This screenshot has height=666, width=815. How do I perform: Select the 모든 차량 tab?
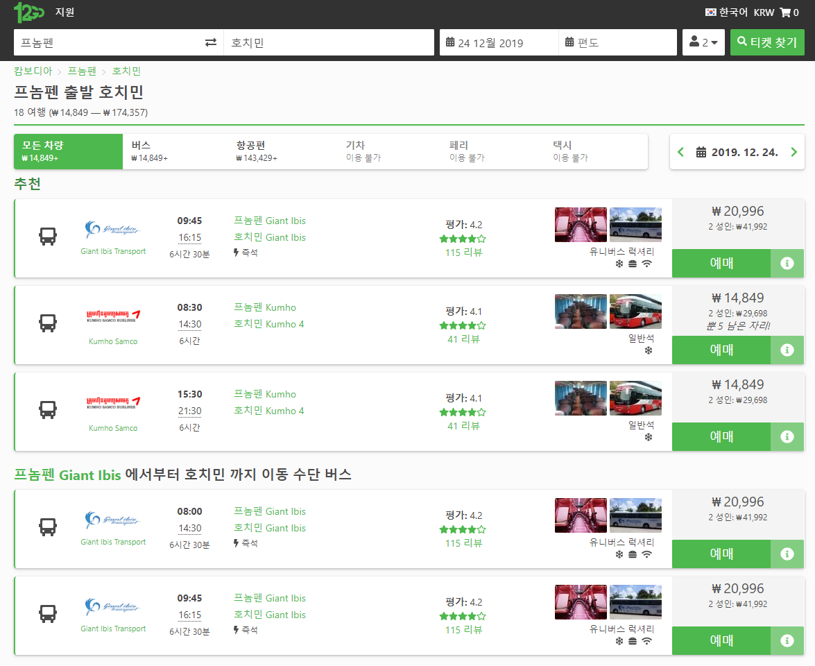tap(68, 151)
